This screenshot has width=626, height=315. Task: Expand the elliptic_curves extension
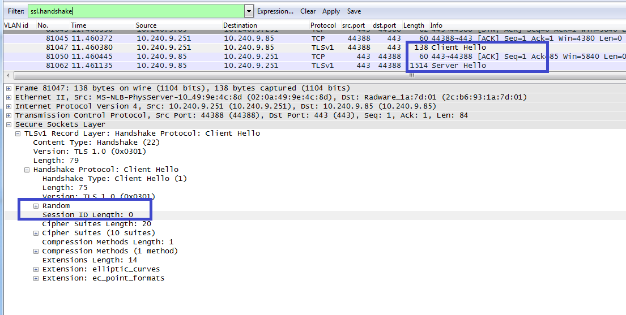pyautogui.click(x=36, y=269)
